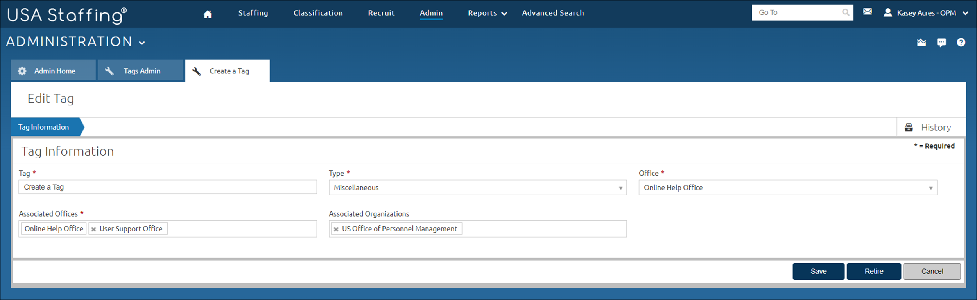Switch to the Tags Admin tab
This screenshot has width=977, height=300.
140,70
